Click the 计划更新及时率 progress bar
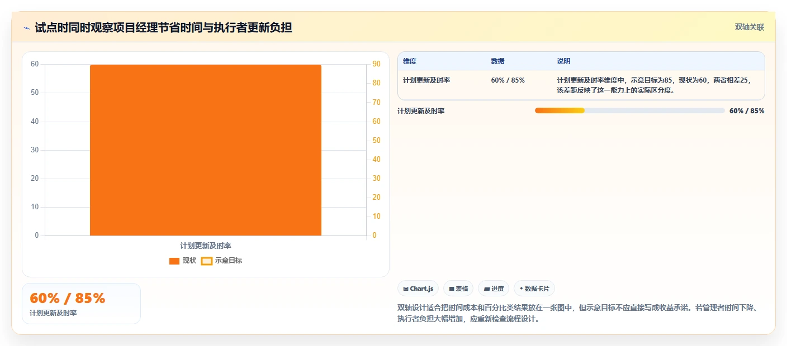 pos(629,110)
